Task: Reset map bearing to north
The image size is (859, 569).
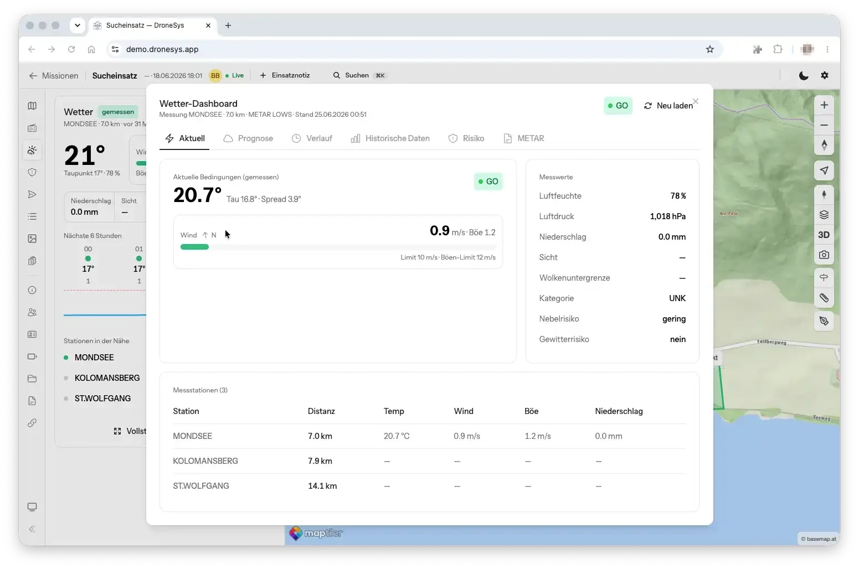Action: (824, 145)
